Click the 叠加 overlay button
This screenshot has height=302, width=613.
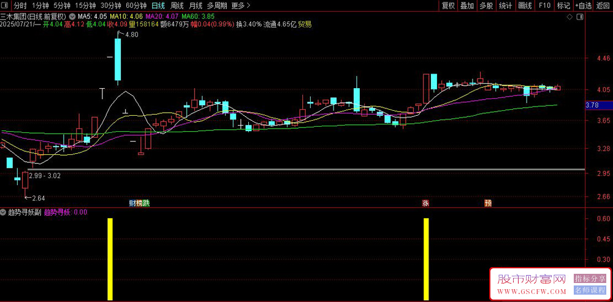click(466, 6)
